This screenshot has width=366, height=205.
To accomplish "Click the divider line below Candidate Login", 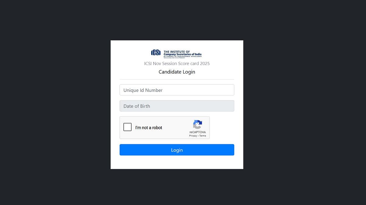I will click(x=177, y=79).
